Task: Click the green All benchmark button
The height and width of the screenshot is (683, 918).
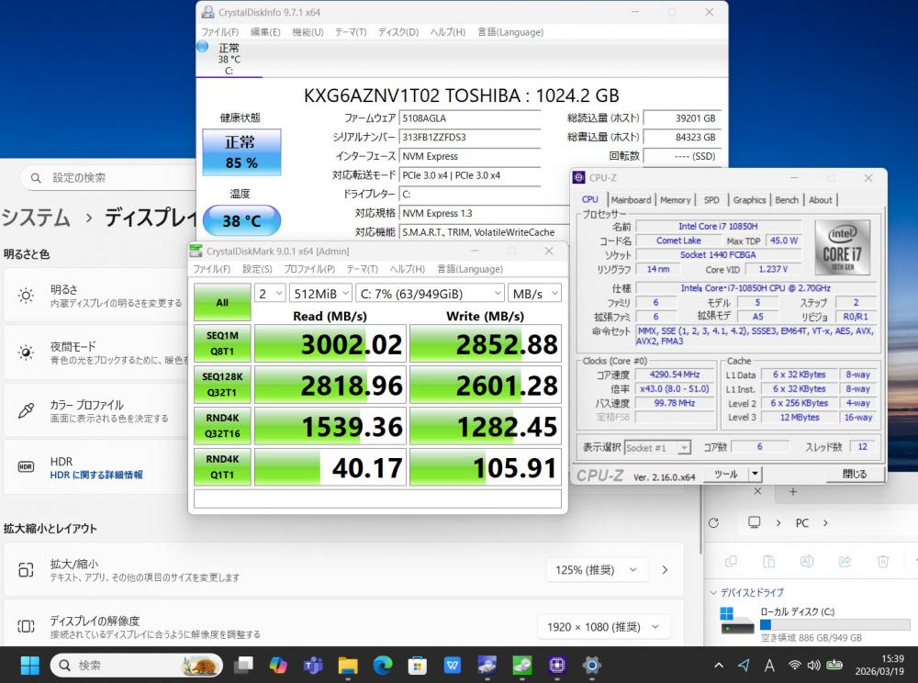Action: (222, 302)
